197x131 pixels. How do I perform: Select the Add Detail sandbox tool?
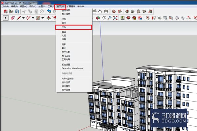coord(144,11)
